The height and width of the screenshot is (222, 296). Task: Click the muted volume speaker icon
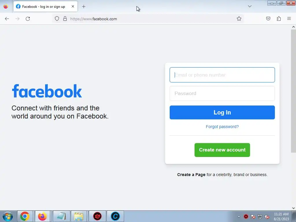[x=267, y=217]
